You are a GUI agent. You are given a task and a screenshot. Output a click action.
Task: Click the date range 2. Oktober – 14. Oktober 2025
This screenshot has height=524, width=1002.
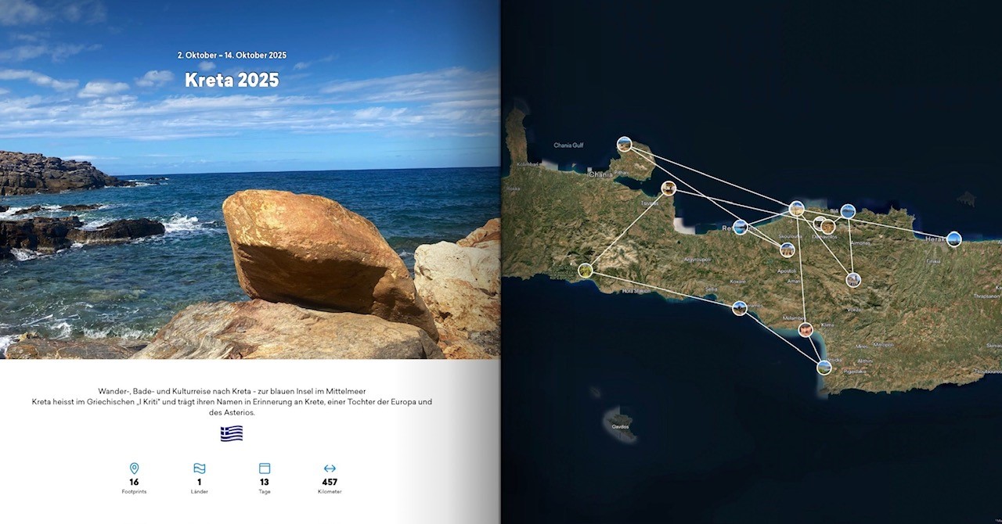tap(232, 56)
